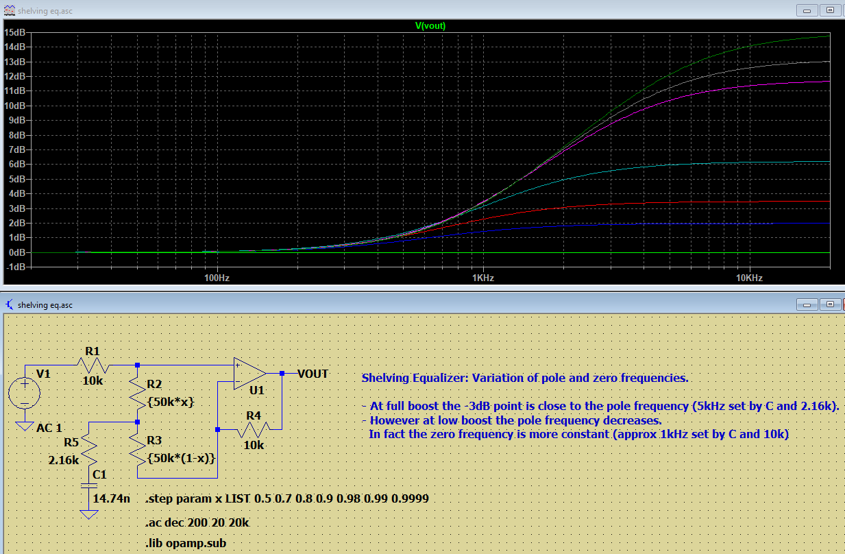Click the V1 designator label
The image size is (845, 554).
43,374
